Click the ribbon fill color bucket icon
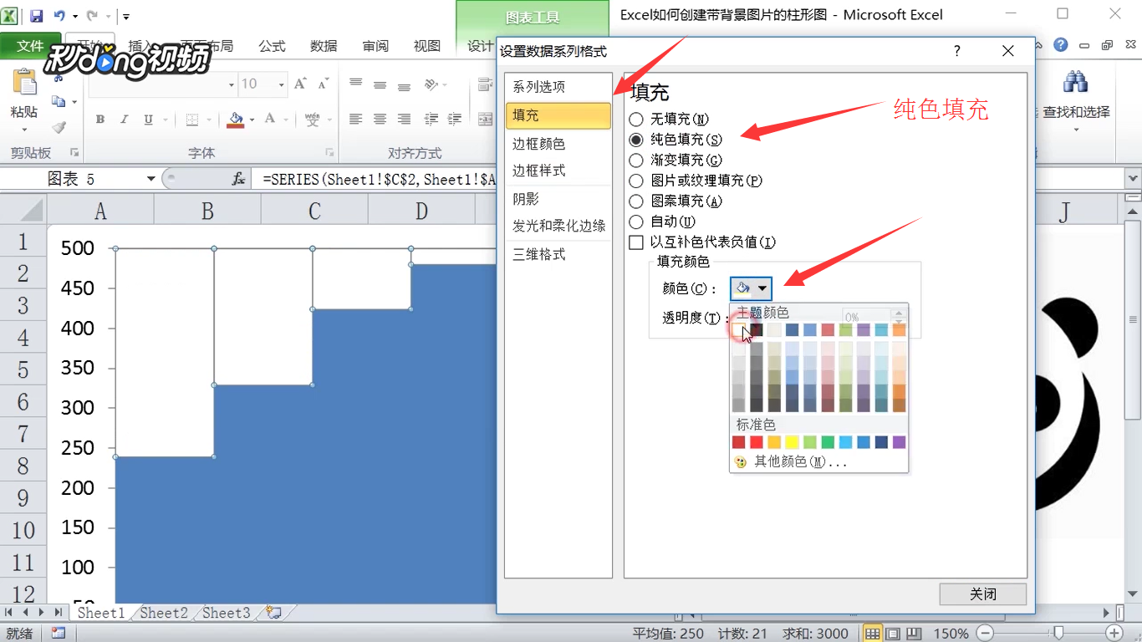The height and width of the screenshot is (642, 1142). click(x=236, y=120)
